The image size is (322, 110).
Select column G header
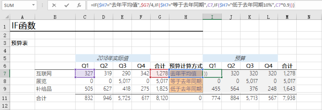160,17
